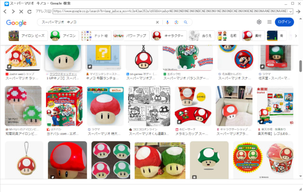This screenshot has height=192, width=303.
Task: Select the 素材 filter chip
Action: (253, 36)
